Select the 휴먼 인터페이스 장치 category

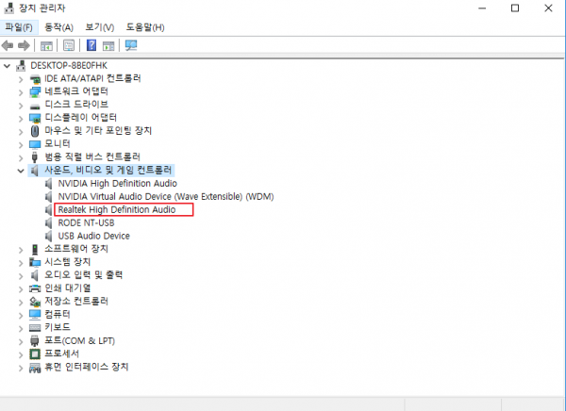click(86, 368)
